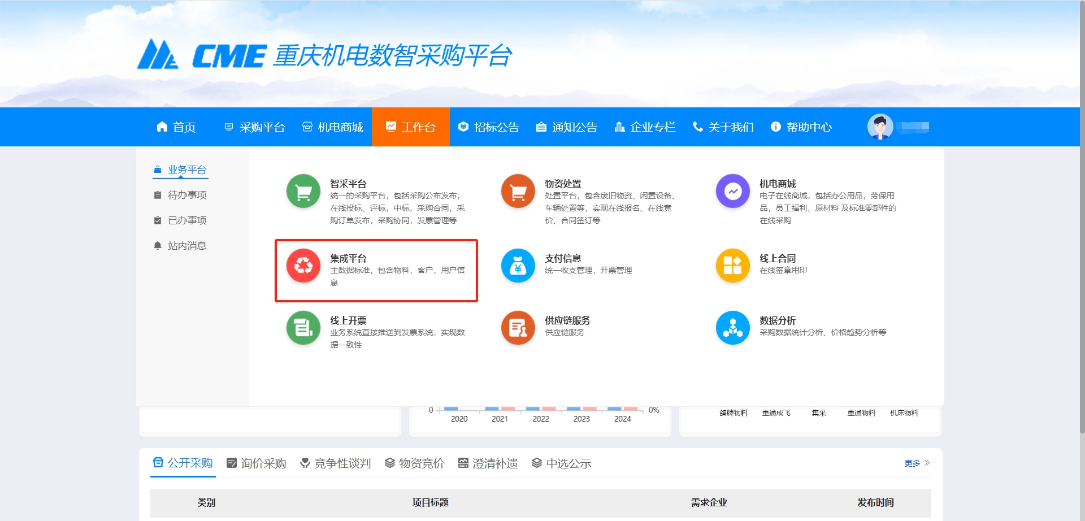Click the 更多 link with chevrons
Image resolution: width=1085 pixels, height=521 pixels.
pyautogui.click(x=917, y=463)
